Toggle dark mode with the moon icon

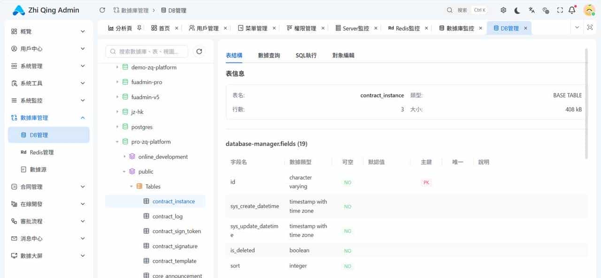coord(518,9)
